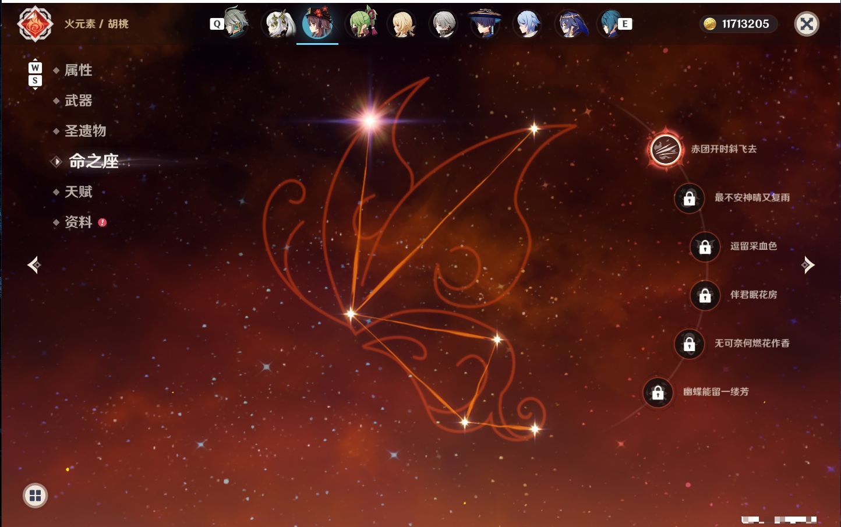This screenshot has height=527, width=841.
Task: Select the Alhaitham avatar beside Q key
Action: coord(236,23)
